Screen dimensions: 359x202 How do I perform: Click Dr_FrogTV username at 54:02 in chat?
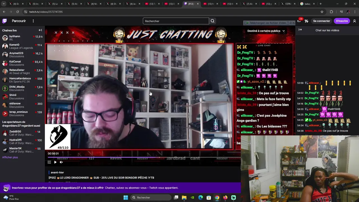click(x=312, y=93)
